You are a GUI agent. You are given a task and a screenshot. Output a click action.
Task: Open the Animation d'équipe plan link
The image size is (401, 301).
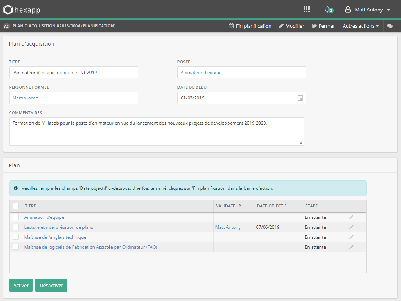pos(44,217)
